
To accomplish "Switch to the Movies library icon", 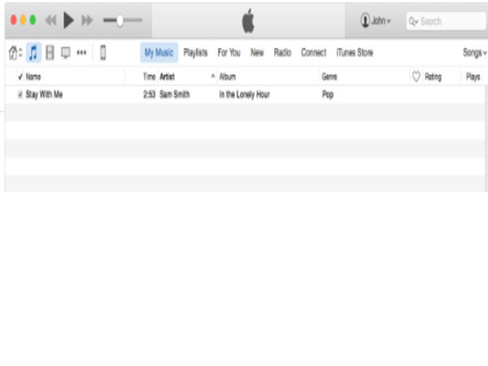I will click(50, 52).
